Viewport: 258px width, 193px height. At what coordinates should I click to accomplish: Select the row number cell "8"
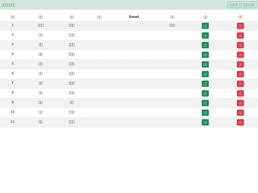point(12,92)
